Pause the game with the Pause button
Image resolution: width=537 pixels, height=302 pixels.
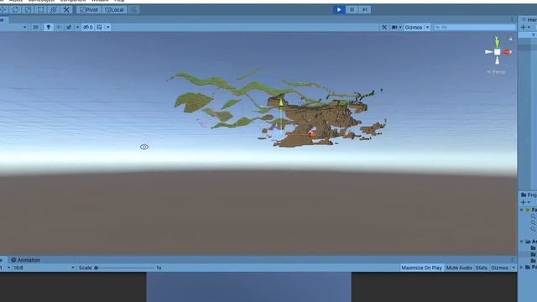click(x=352, y=9)
